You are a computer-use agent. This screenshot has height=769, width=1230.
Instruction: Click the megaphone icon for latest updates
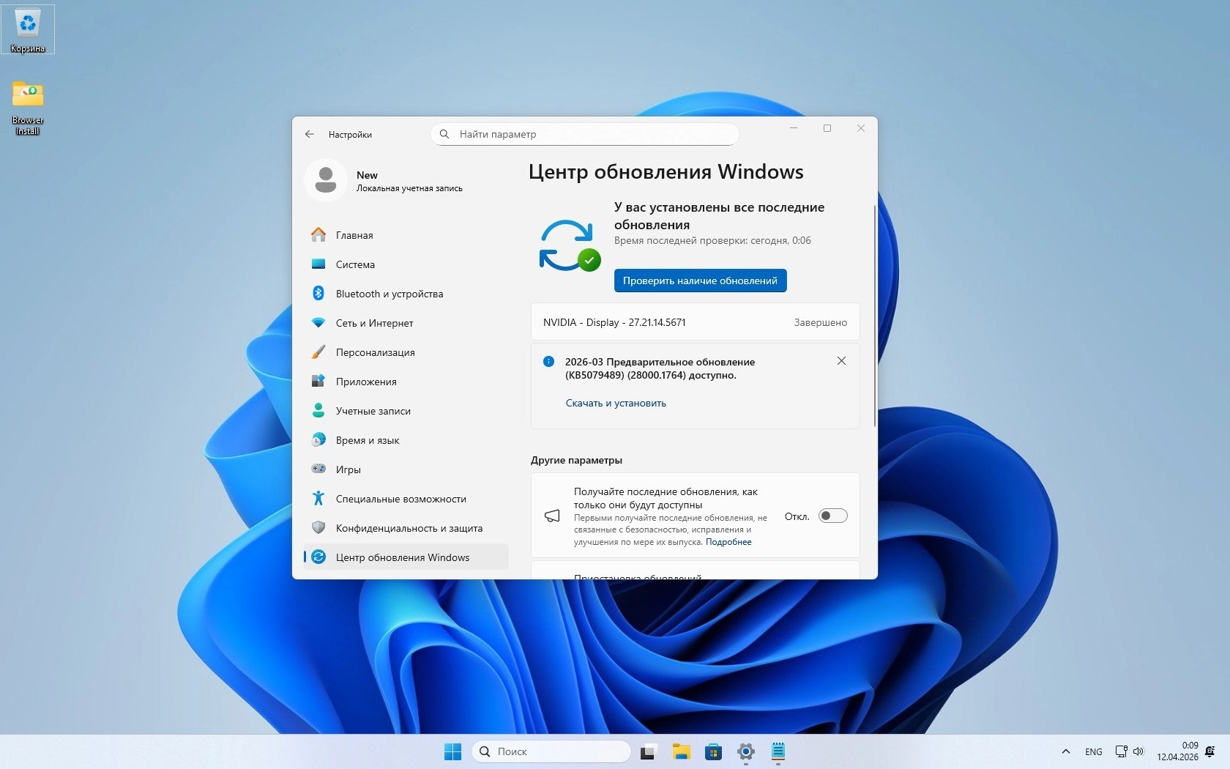point(552,516)
